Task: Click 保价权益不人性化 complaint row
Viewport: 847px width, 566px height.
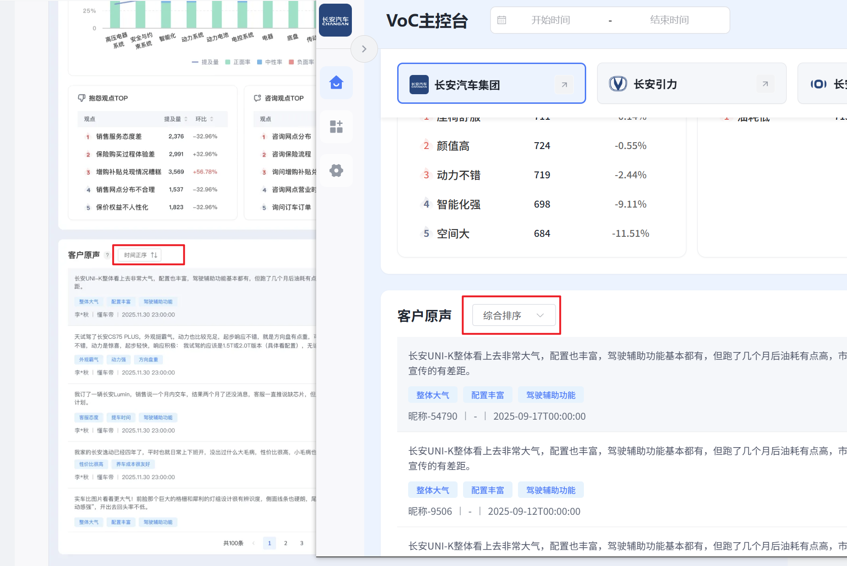Action: (153, 208)
